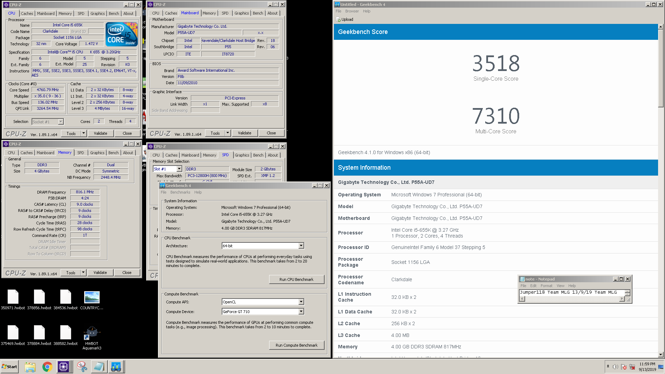Click the Geekbench results vertical scrollbar thumb
Image resolution: width=665 pixels, height=374 pixels.
[x=661, y=68]
